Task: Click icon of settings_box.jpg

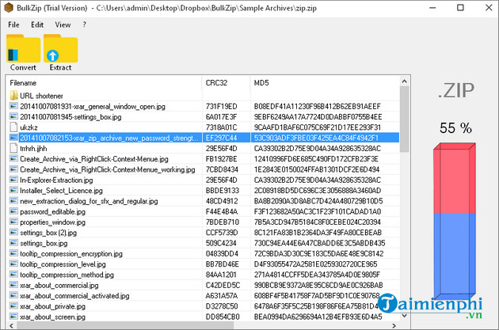Action: [13, 243]
